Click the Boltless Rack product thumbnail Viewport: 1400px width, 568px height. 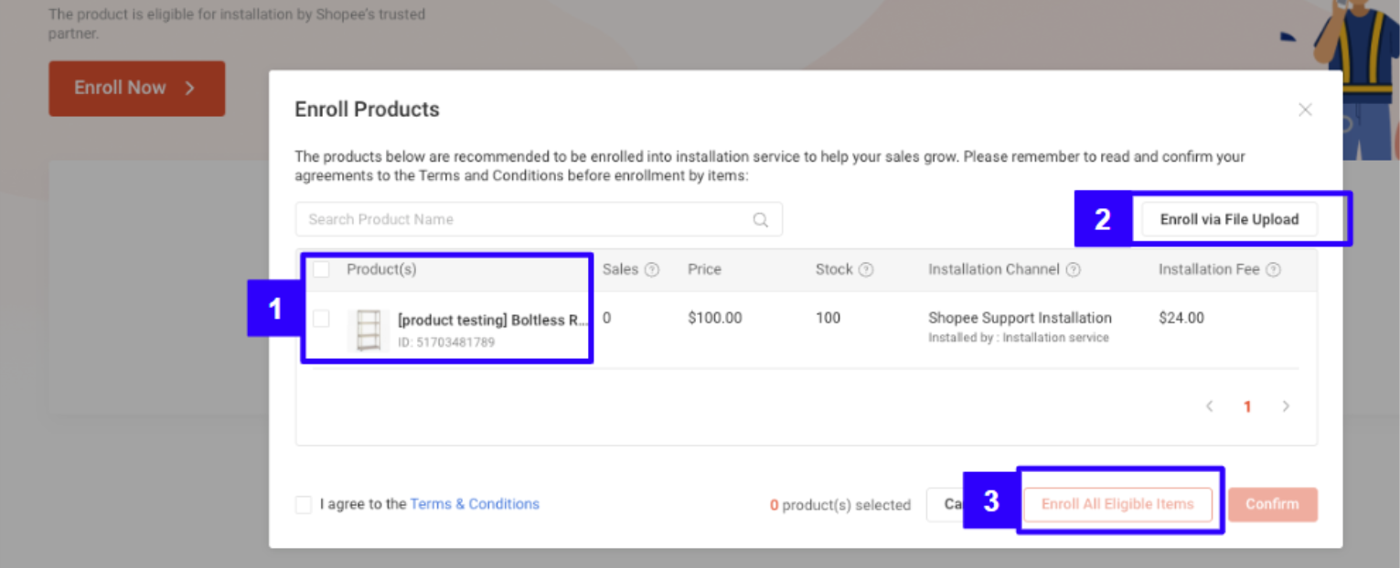click(x=369, y=331)
